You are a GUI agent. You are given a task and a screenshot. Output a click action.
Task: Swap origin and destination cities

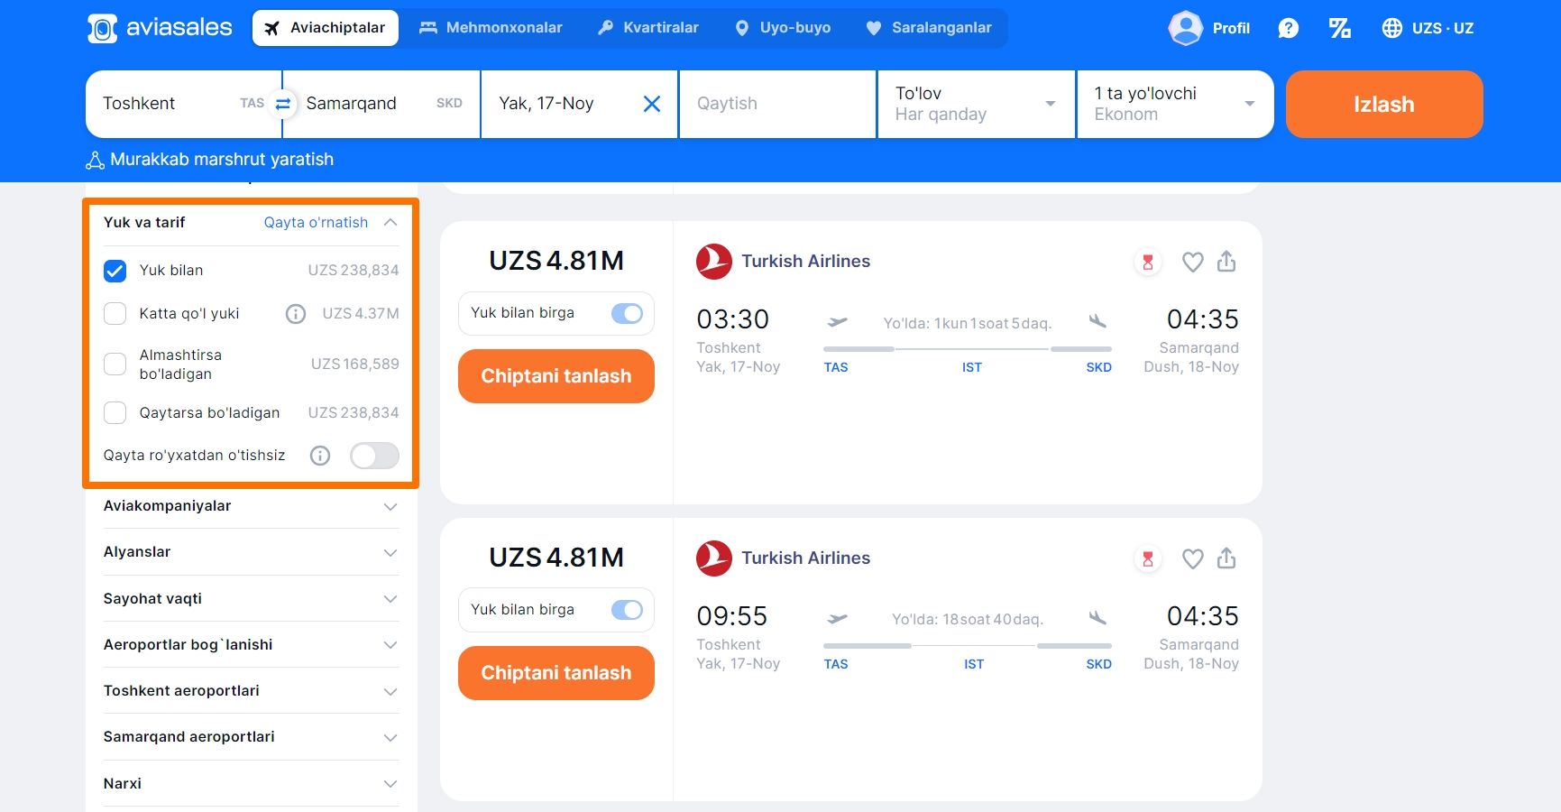click(282, 104)
